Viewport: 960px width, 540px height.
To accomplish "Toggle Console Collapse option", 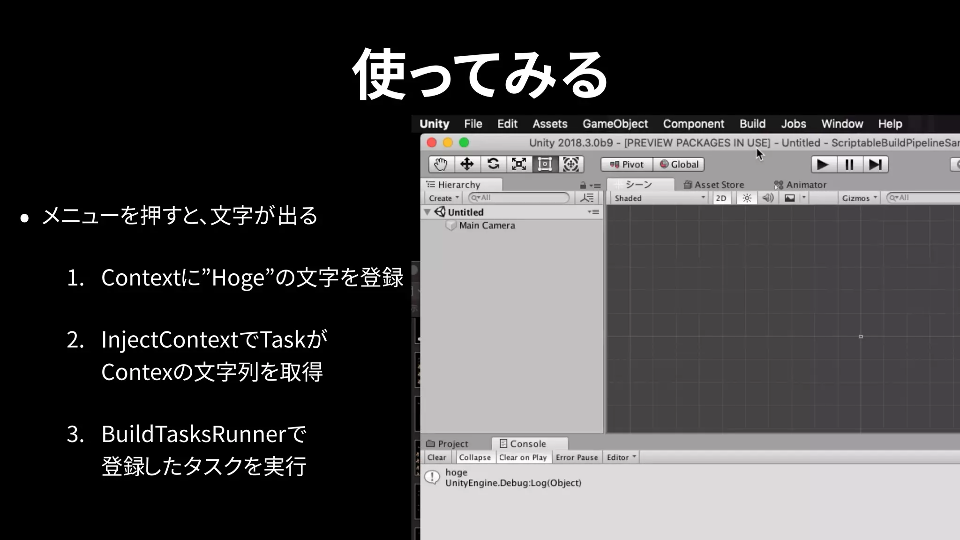I will pos(475,457).
